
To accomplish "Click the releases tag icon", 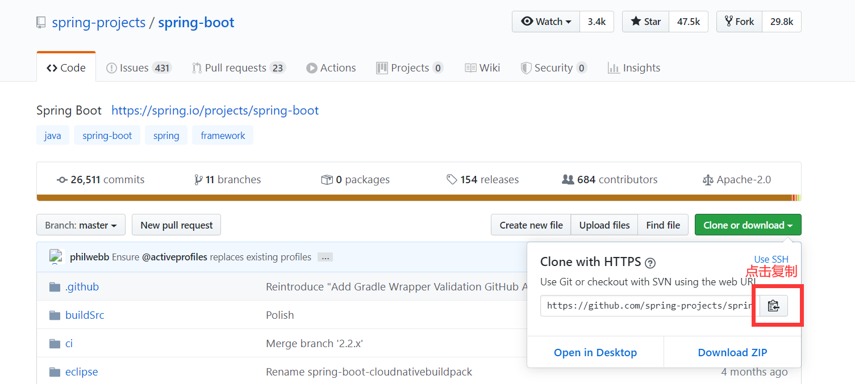I will coord(452,180).
